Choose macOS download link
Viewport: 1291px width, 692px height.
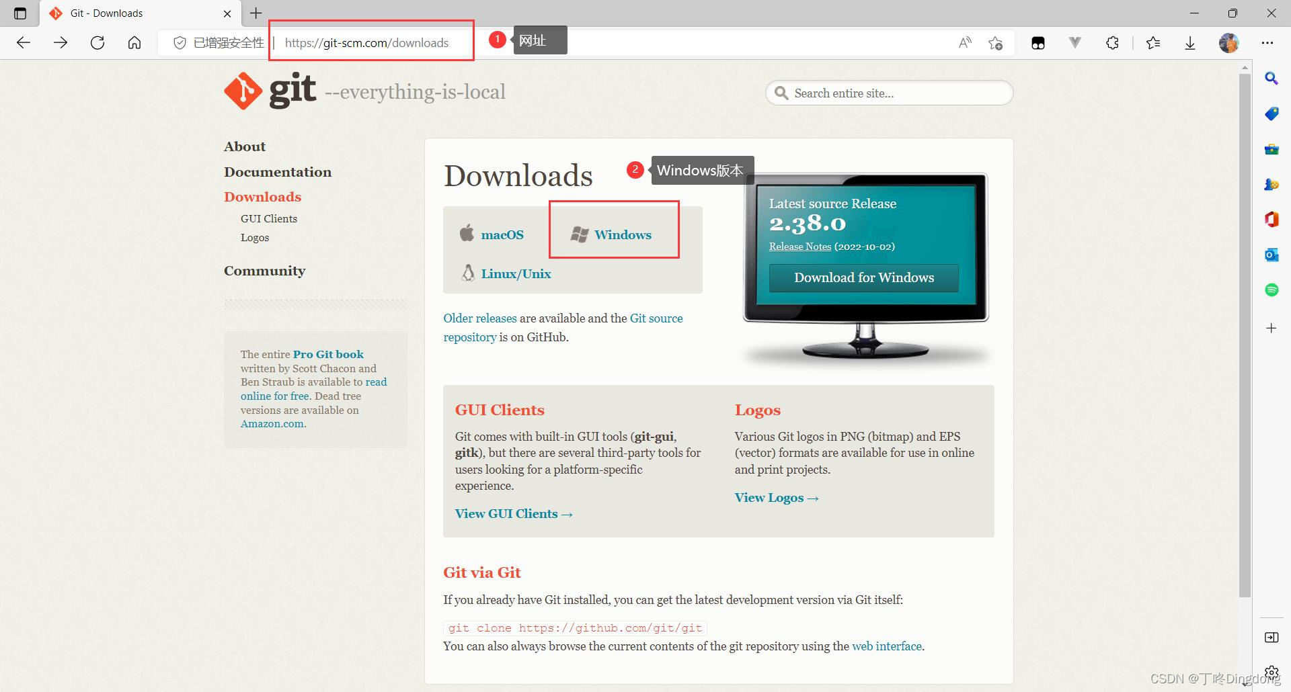(492, 234)
